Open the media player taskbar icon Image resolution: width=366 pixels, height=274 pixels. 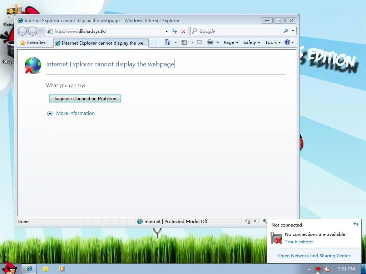click(61, 269)
